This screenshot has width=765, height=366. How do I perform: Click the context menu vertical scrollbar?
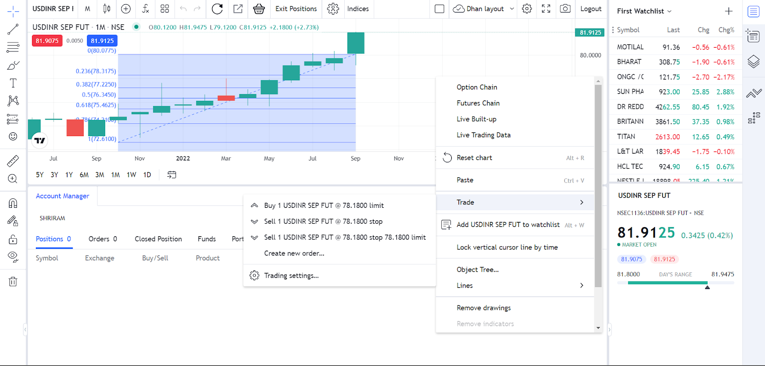click(598, 186)
